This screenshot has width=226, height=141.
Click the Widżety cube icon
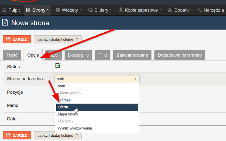pos(58,10)
